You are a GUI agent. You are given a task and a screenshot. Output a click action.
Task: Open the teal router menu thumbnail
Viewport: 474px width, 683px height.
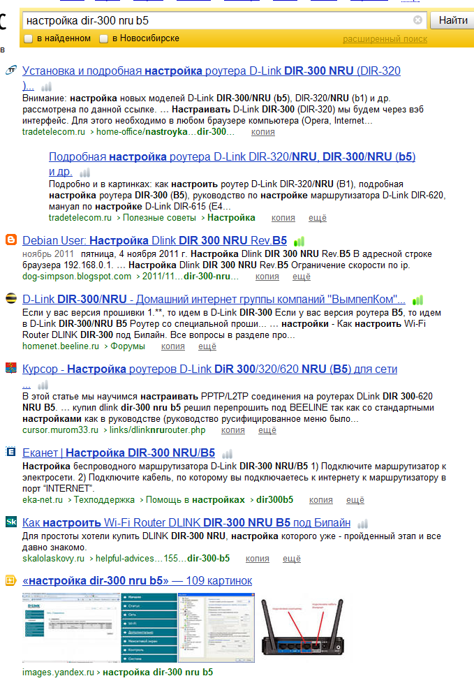(x=149, y=627)
